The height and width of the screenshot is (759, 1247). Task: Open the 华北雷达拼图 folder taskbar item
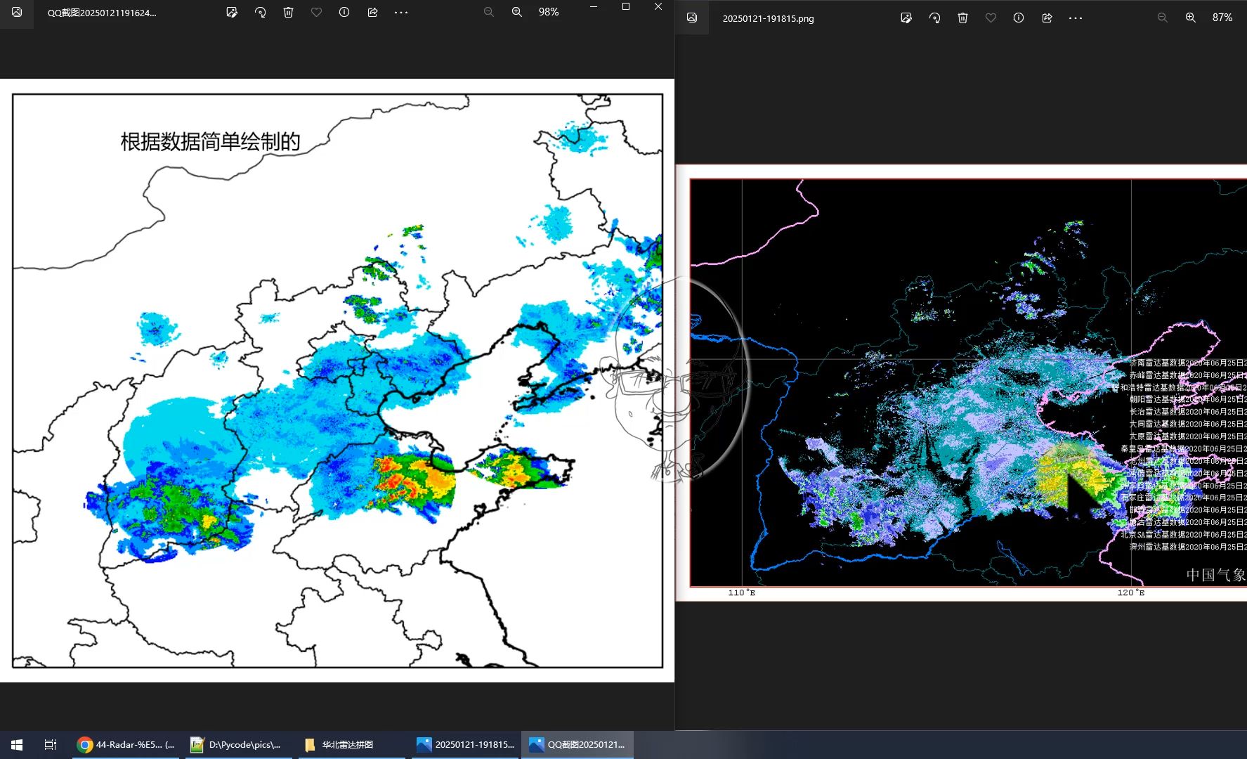[x=352, y=745]
